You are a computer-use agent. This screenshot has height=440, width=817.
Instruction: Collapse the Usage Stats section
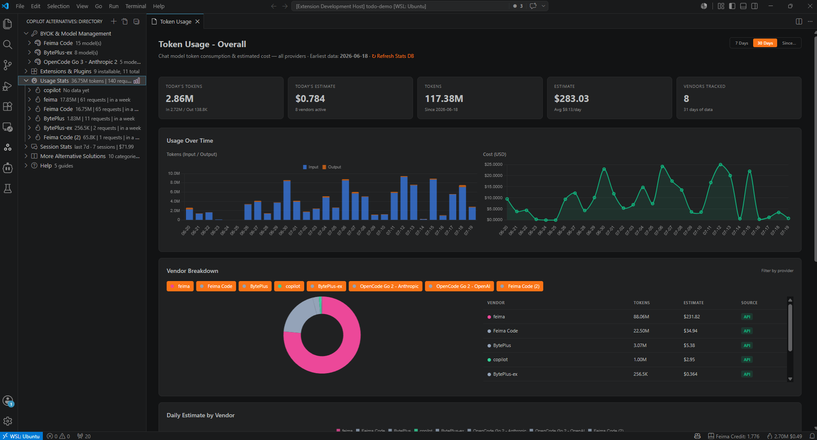(x=26, y=81)
